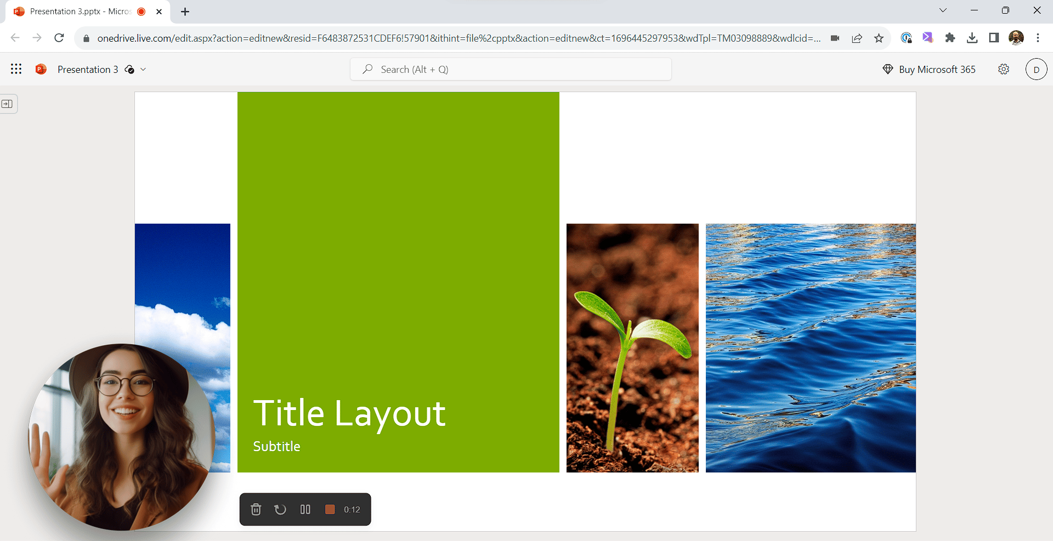Image resolution: width=1053 pixels, height=541 pixels.
Task: Toggle the browser side panel
Action: coord(994,38)
